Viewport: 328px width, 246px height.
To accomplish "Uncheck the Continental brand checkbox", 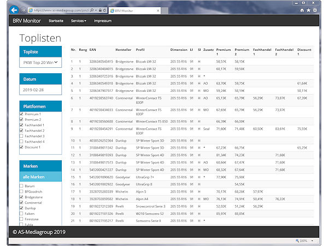I will tap(21, 202).
